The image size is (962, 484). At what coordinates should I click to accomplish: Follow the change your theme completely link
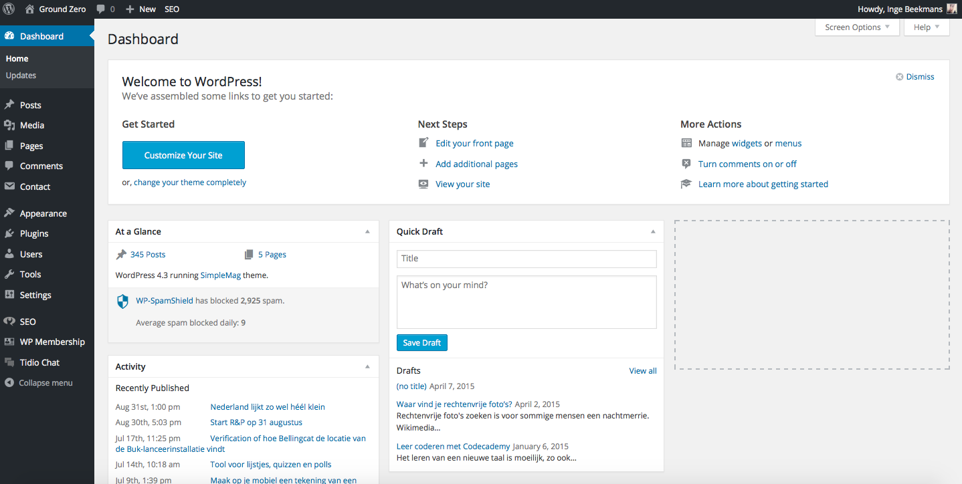pos(190,183)
